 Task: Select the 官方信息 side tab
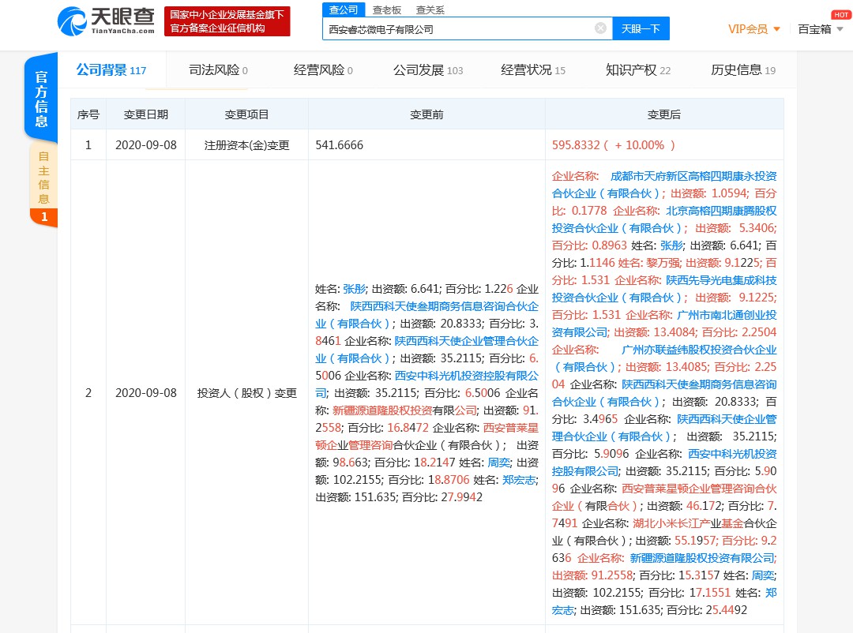41,98
